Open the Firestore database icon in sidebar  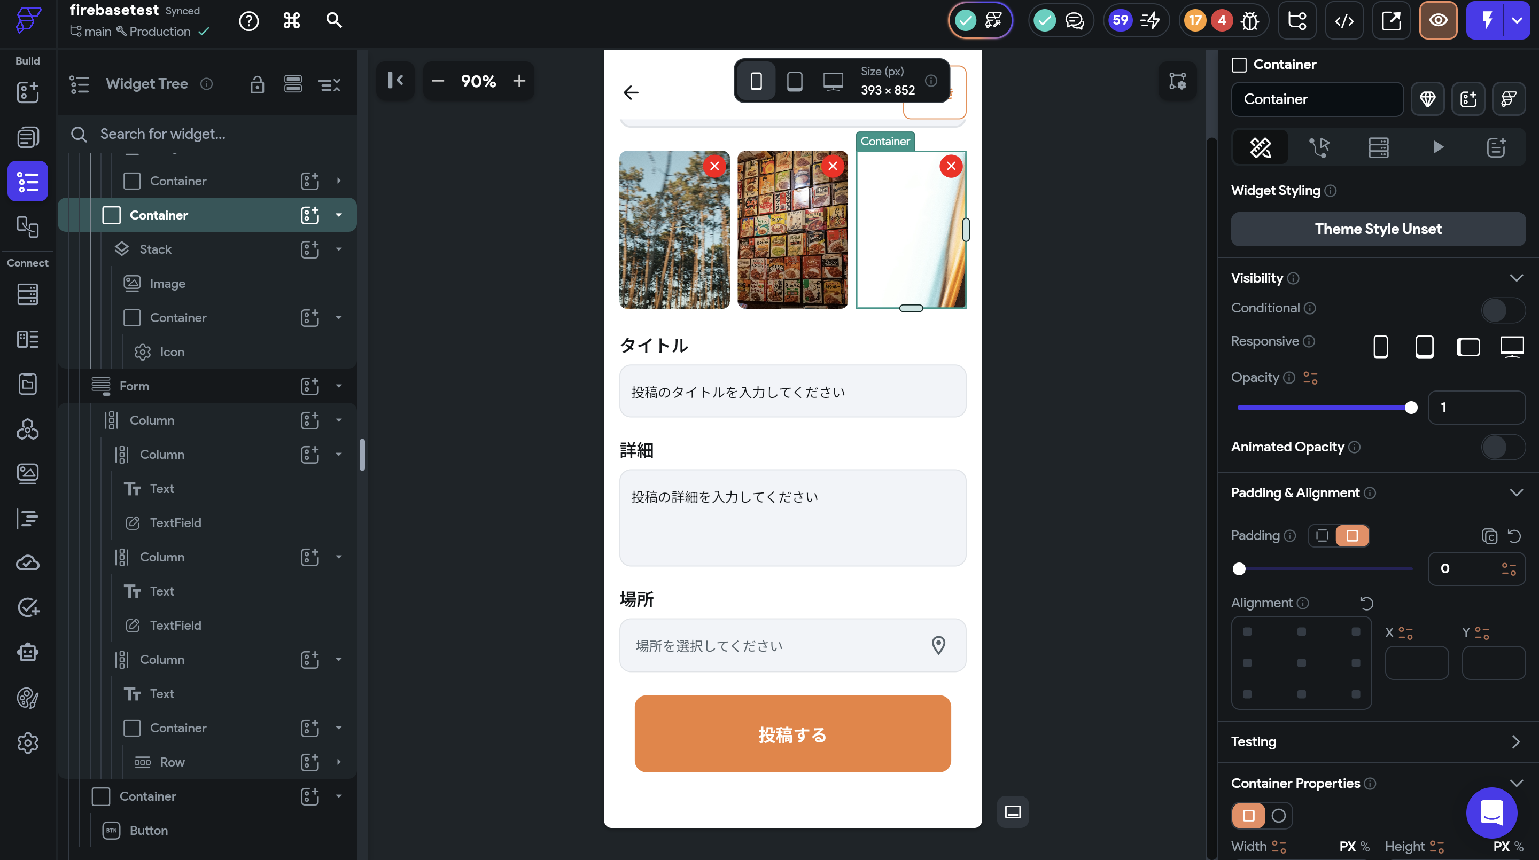click(x=27, y=294)
